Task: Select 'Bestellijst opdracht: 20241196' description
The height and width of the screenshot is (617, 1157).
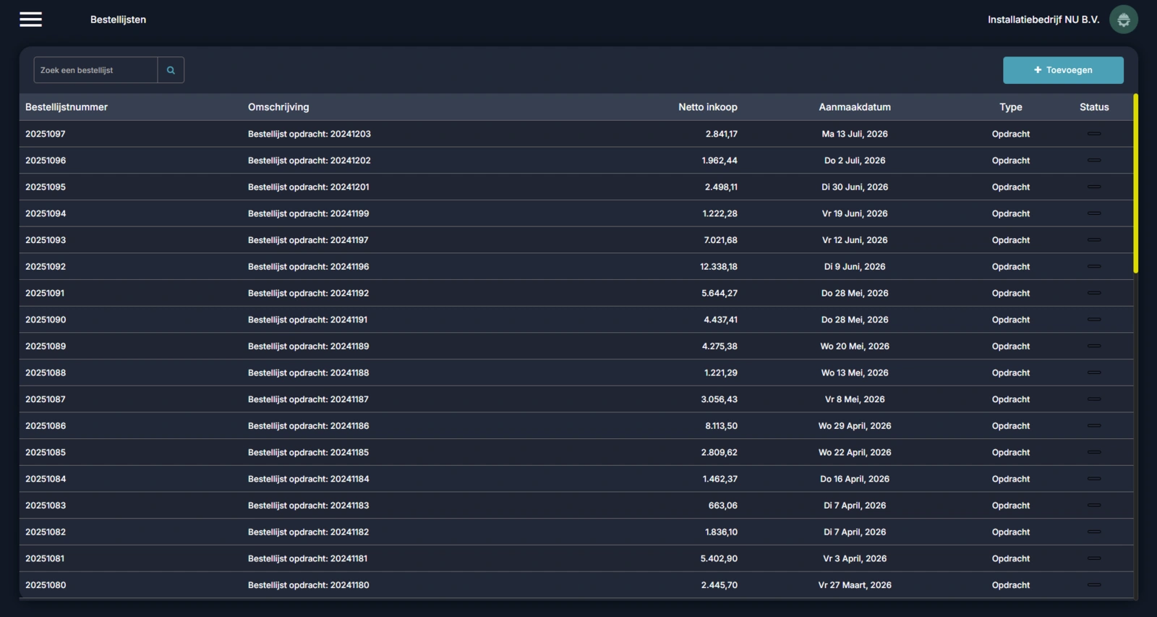Action: [x=309, y=266]
